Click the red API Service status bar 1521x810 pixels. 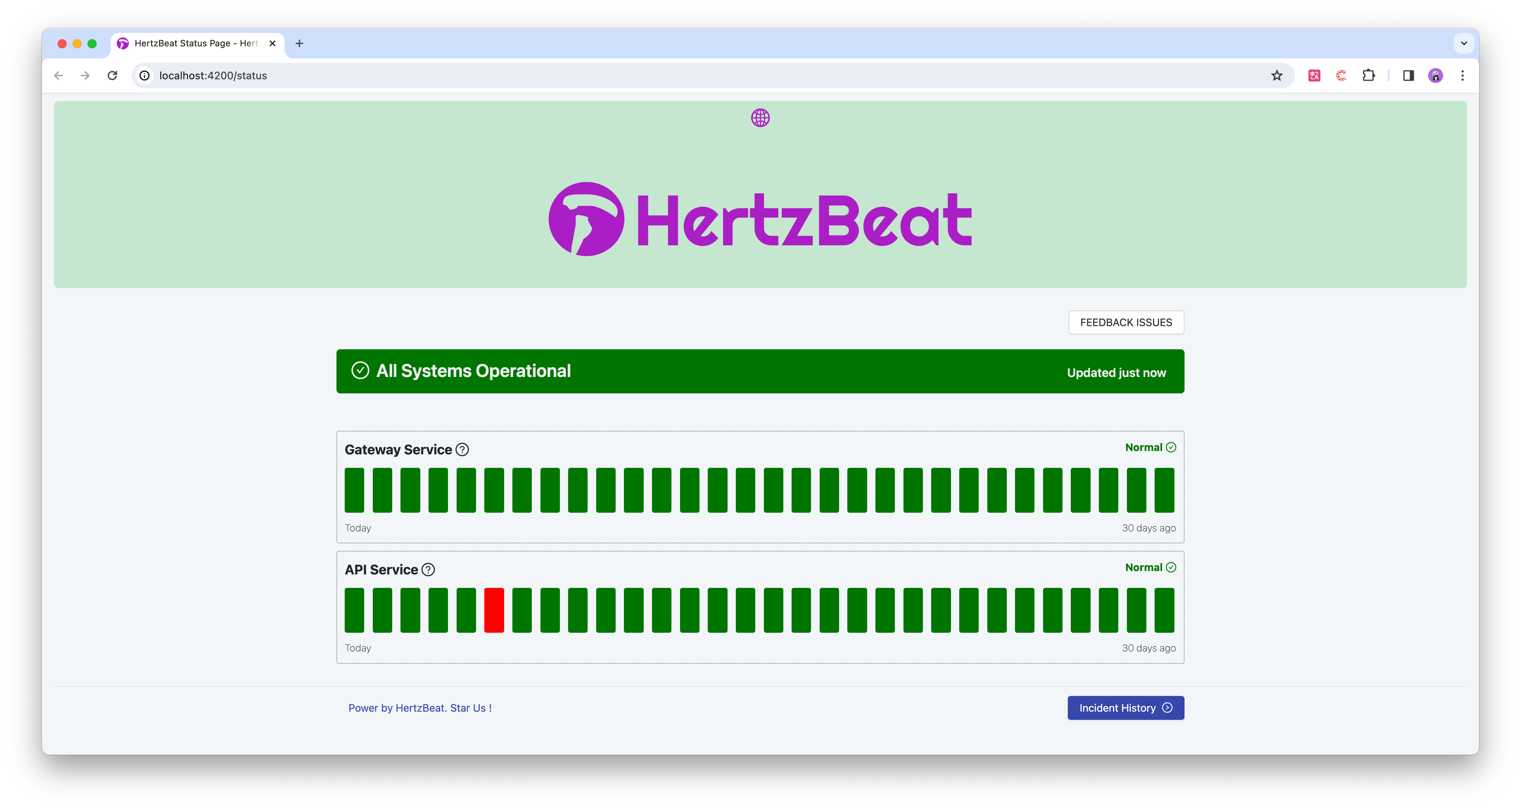point(494,610)
